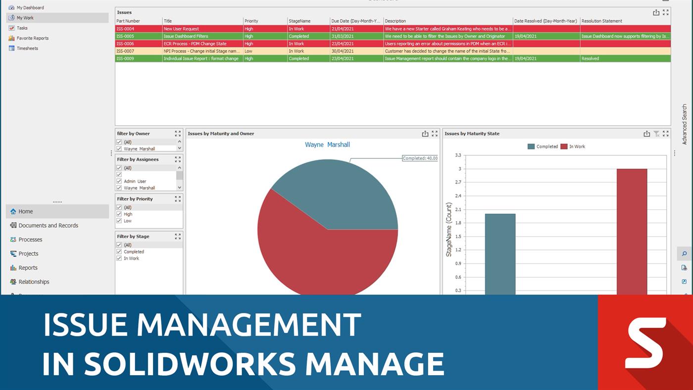Open My Dashboard in the sidebar
The width and height of the screenshot is (693, 390).
click(x=30, y=7)
